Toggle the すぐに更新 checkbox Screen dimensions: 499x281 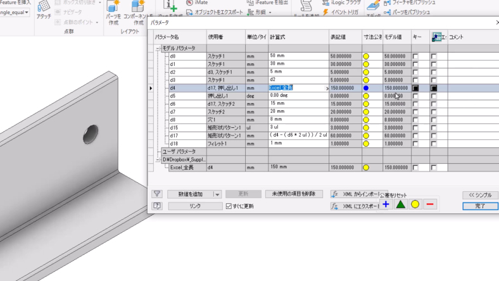[x=229, y=206]
